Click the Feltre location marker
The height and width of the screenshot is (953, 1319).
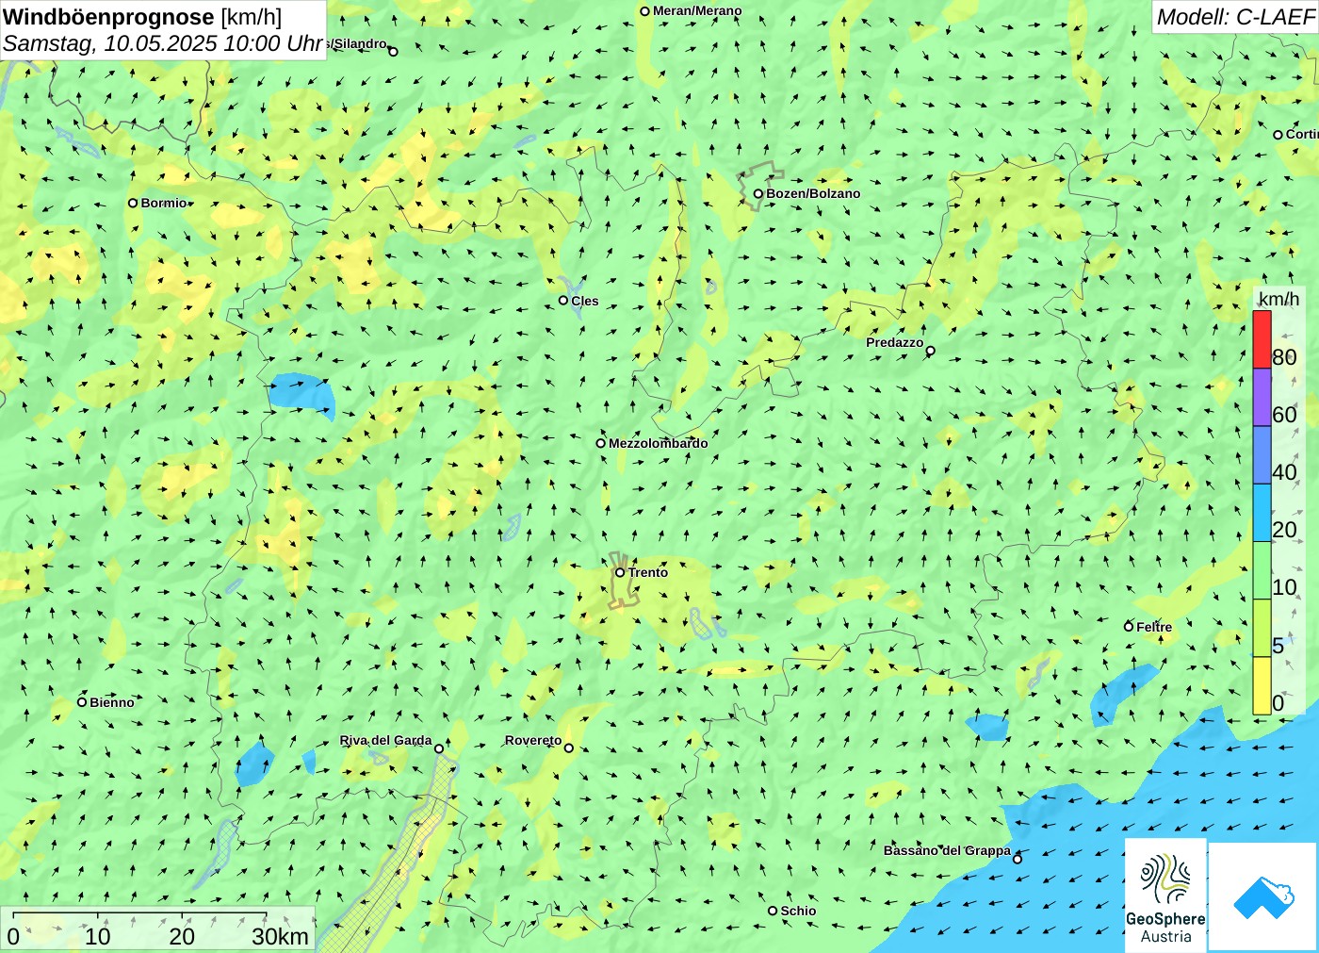pos(1129,627)
